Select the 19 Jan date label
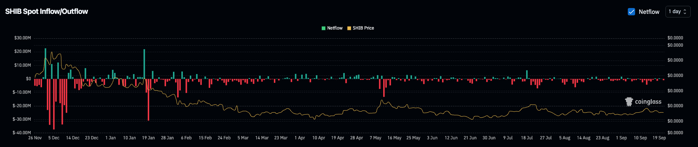698x147 pixels. [x=148, y=138]
